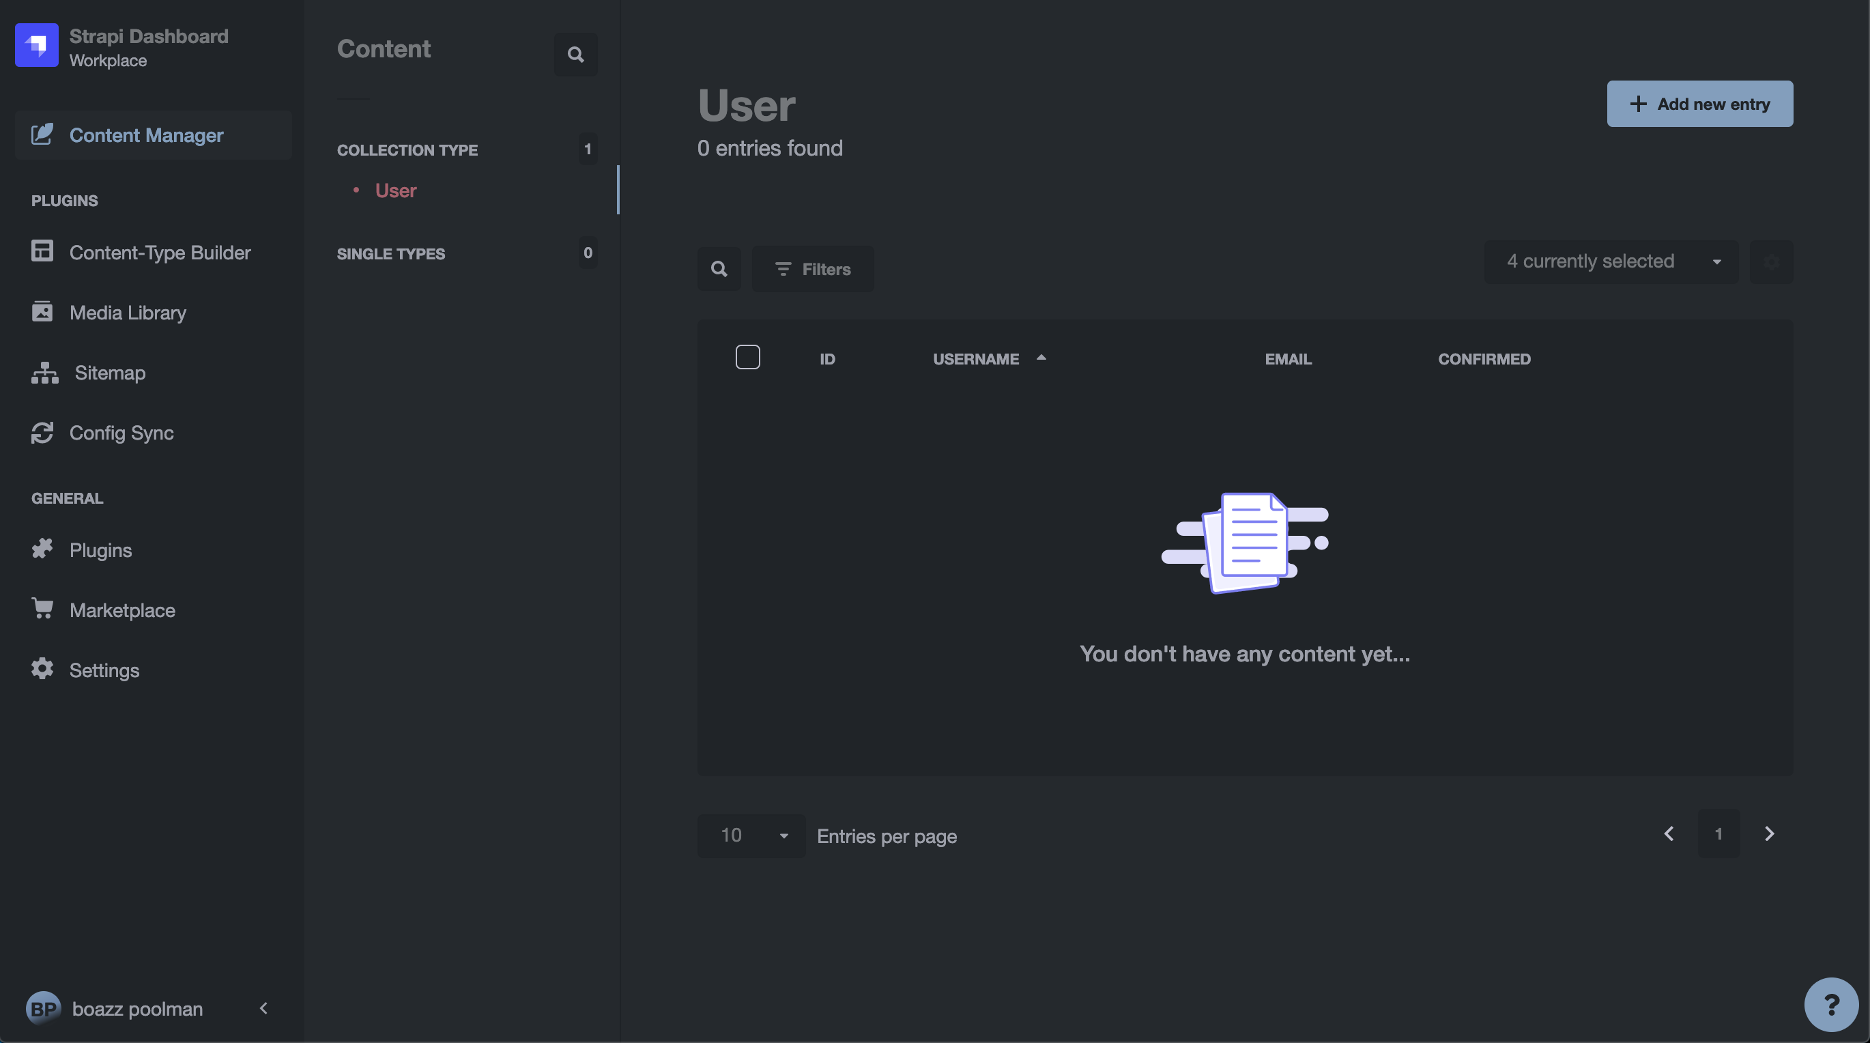The width and height of the screenshot is (1870, 1043).
Task: Click the Add new entry button
Action: tap(1699, 104)
